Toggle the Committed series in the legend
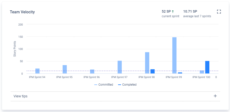Screen dimensions: 230x112 pos(104,85)
